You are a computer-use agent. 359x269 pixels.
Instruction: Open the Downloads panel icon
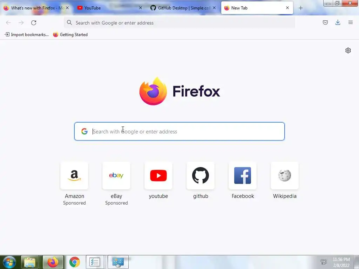coord(338,22)
